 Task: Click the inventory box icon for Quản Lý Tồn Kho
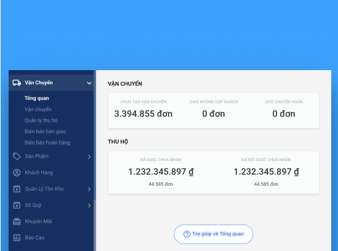tap(17, 189)
